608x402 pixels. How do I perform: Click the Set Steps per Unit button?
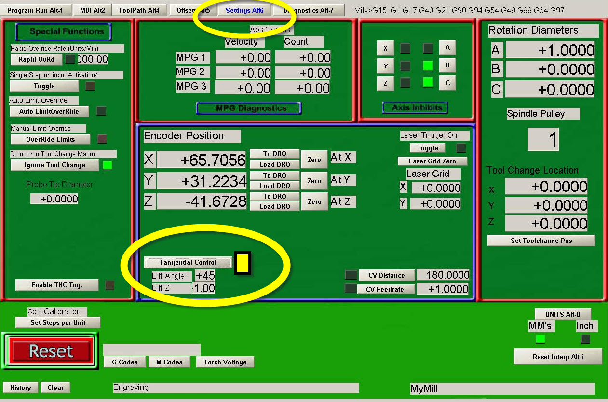[58, 322]
